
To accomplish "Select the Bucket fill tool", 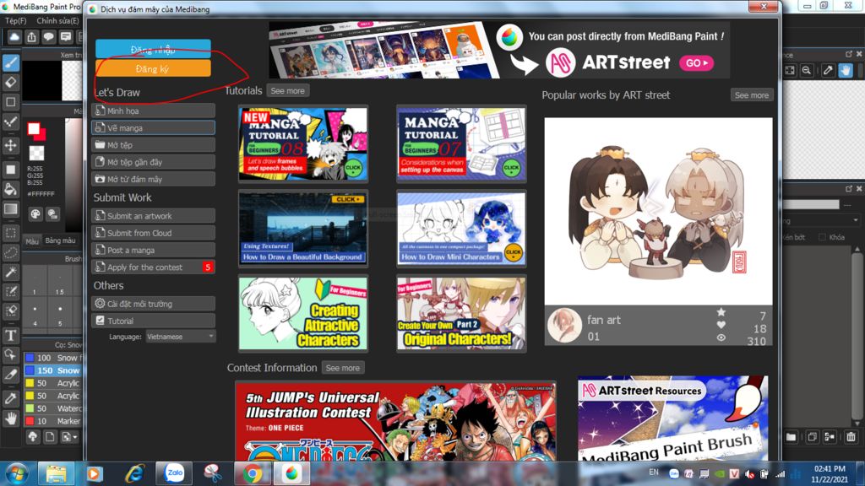I will (x=10, y=189).
